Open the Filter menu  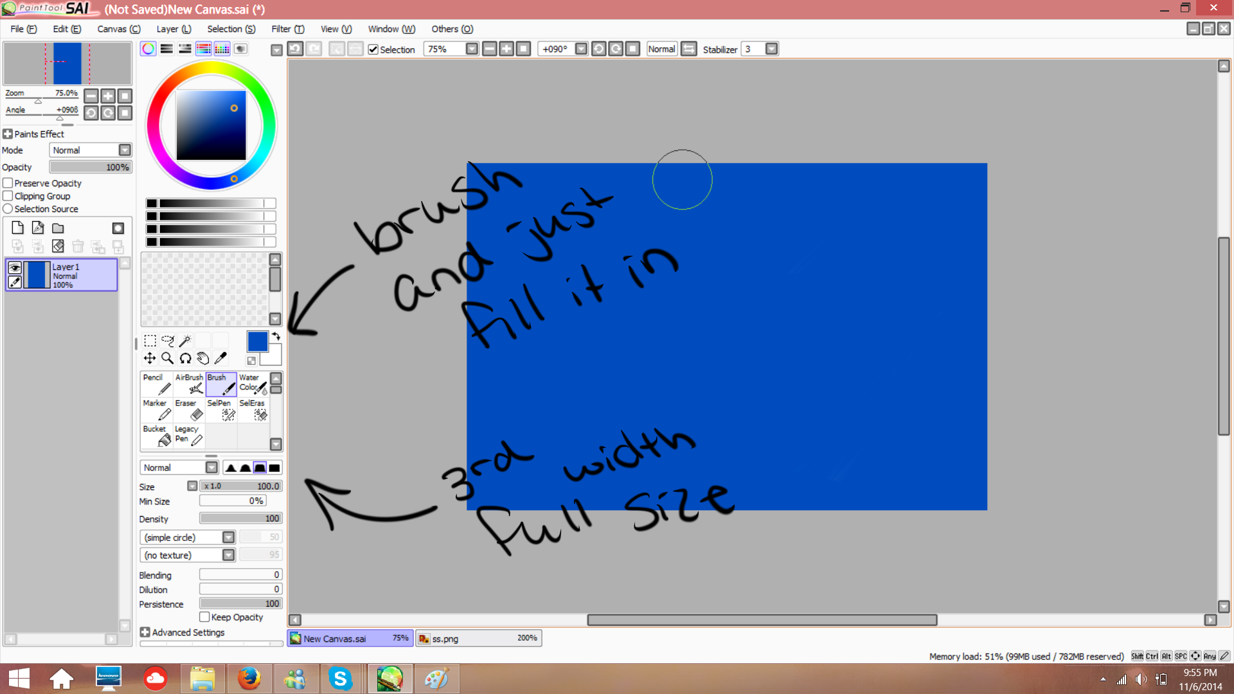pyautogui.click(x=287, y=29)
